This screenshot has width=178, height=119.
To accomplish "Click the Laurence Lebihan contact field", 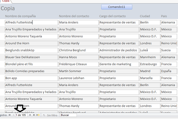I will (x=78, y=78).
